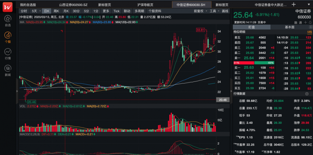
Task: Click the 5天 view button
Action: tap(34, 11)
